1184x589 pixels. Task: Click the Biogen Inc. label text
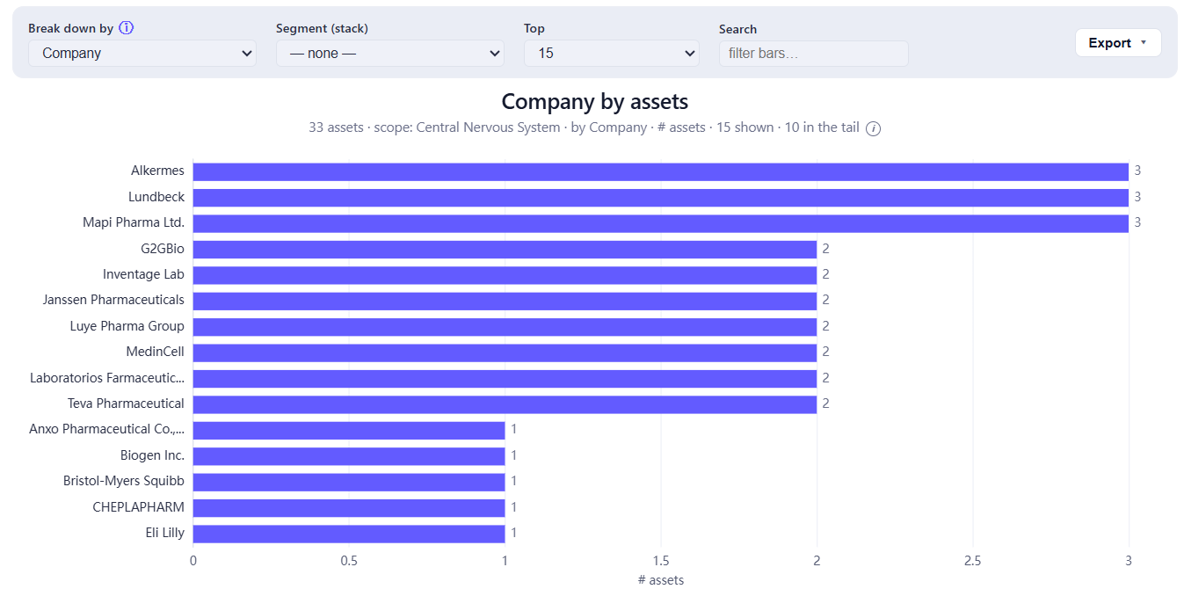click(x=153, y=455)
